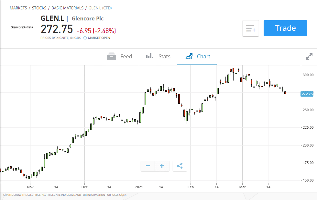Viewport: 317px width, 200px height.
Task: Click the GLEN.L (CFD) breadcrumb
Action: (x=100, y=8)
